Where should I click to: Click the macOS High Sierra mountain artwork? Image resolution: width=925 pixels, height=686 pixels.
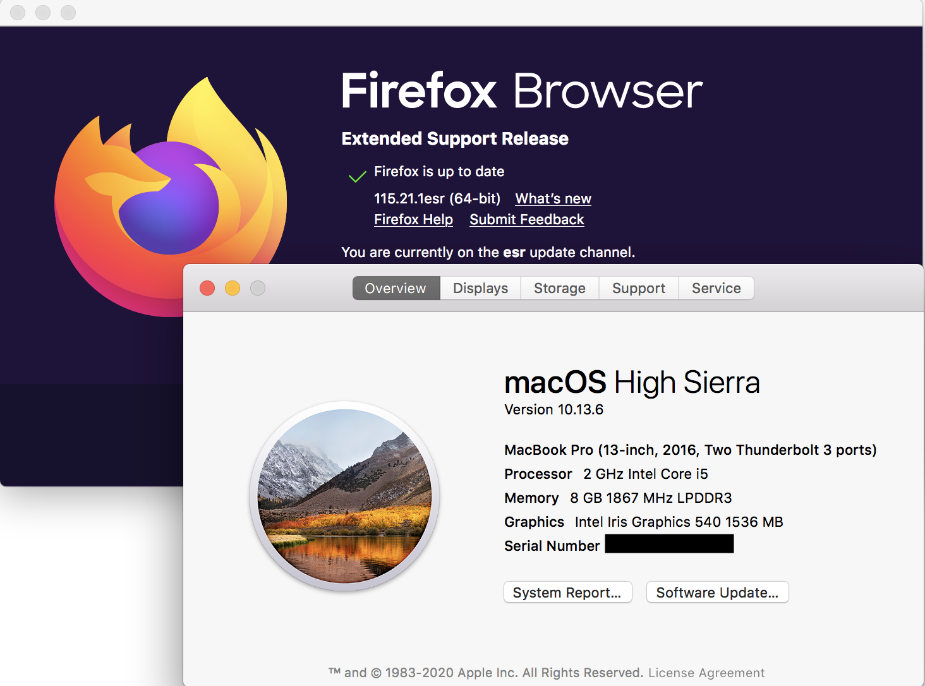345,496
